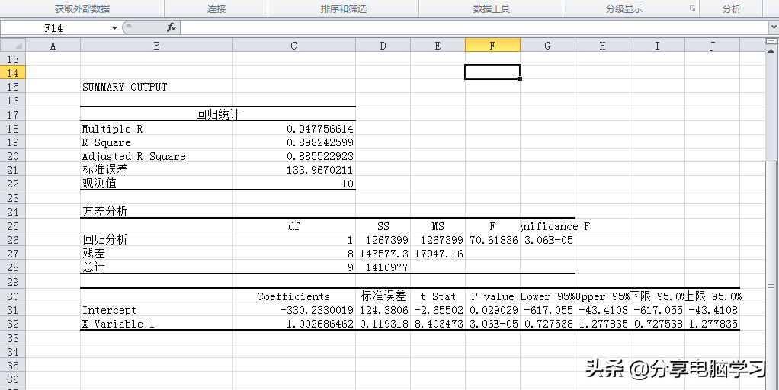Image resolution: width=779 pixels, height=390 pixels.
Task: Select the t Stat heading cell
Action: pos(438,296)
